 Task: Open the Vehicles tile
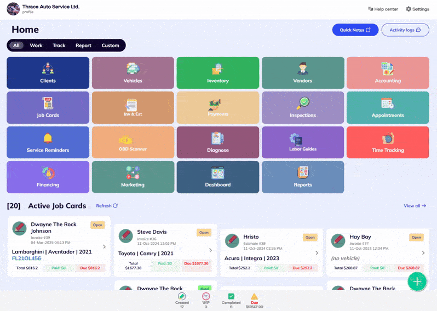tap(133, 73)
